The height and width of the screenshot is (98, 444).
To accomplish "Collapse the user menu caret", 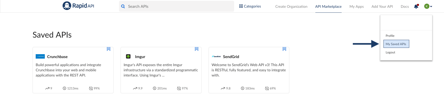I will (431, 6).
